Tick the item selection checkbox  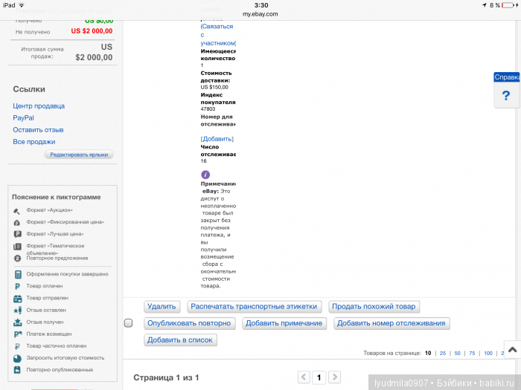pyautogui.click(x=128, y=323)
